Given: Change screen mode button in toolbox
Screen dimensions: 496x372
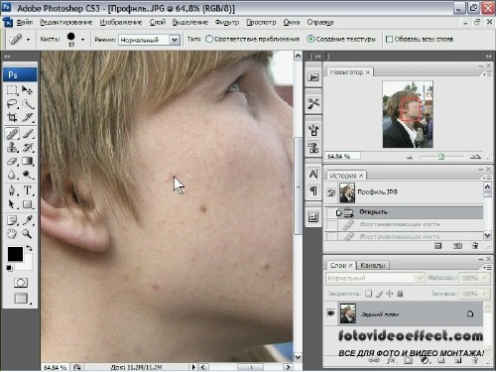Looking at the screenshot, I should (x=21, y=299).
